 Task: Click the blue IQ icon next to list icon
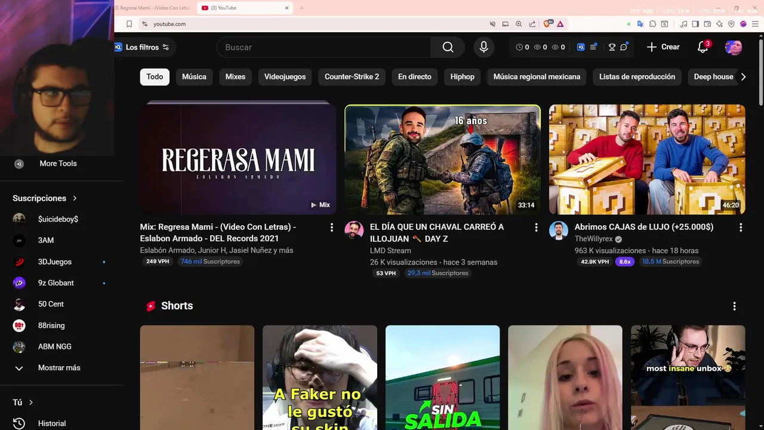point(581,47)
